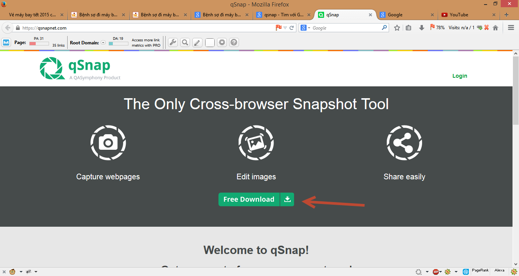This screenshot has height=276, width=519.
Task: Click the 35 links text
Action: tap(59, 45)
